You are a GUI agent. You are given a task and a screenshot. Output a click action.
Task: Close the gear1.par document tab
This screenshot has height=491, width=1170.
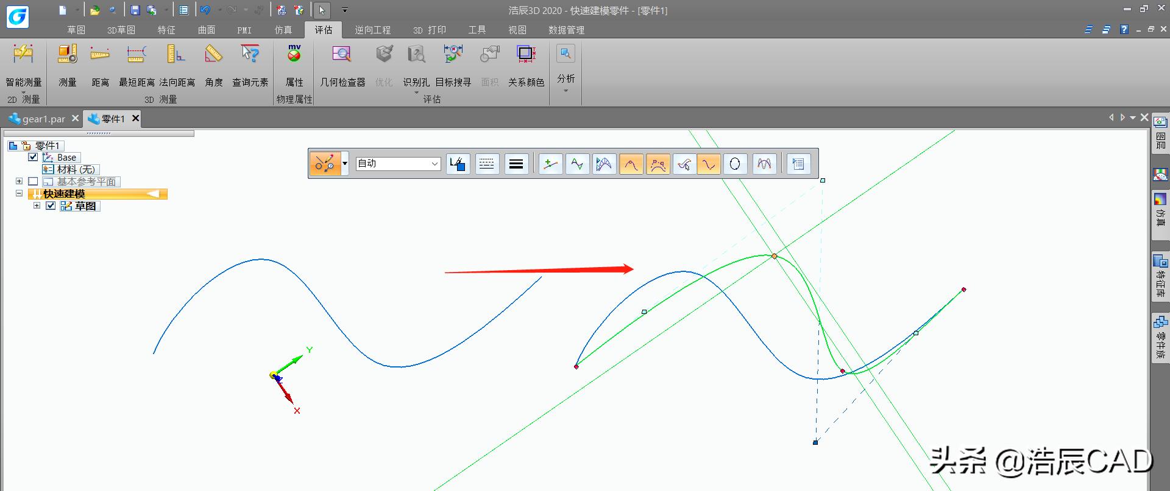(x=75, y=118)
